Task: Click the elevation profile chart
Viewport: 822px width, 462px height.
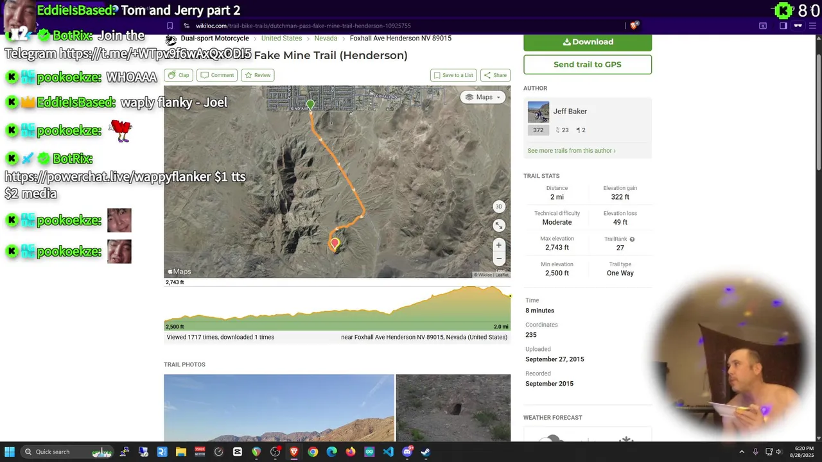Action: (x=337, y=308)
